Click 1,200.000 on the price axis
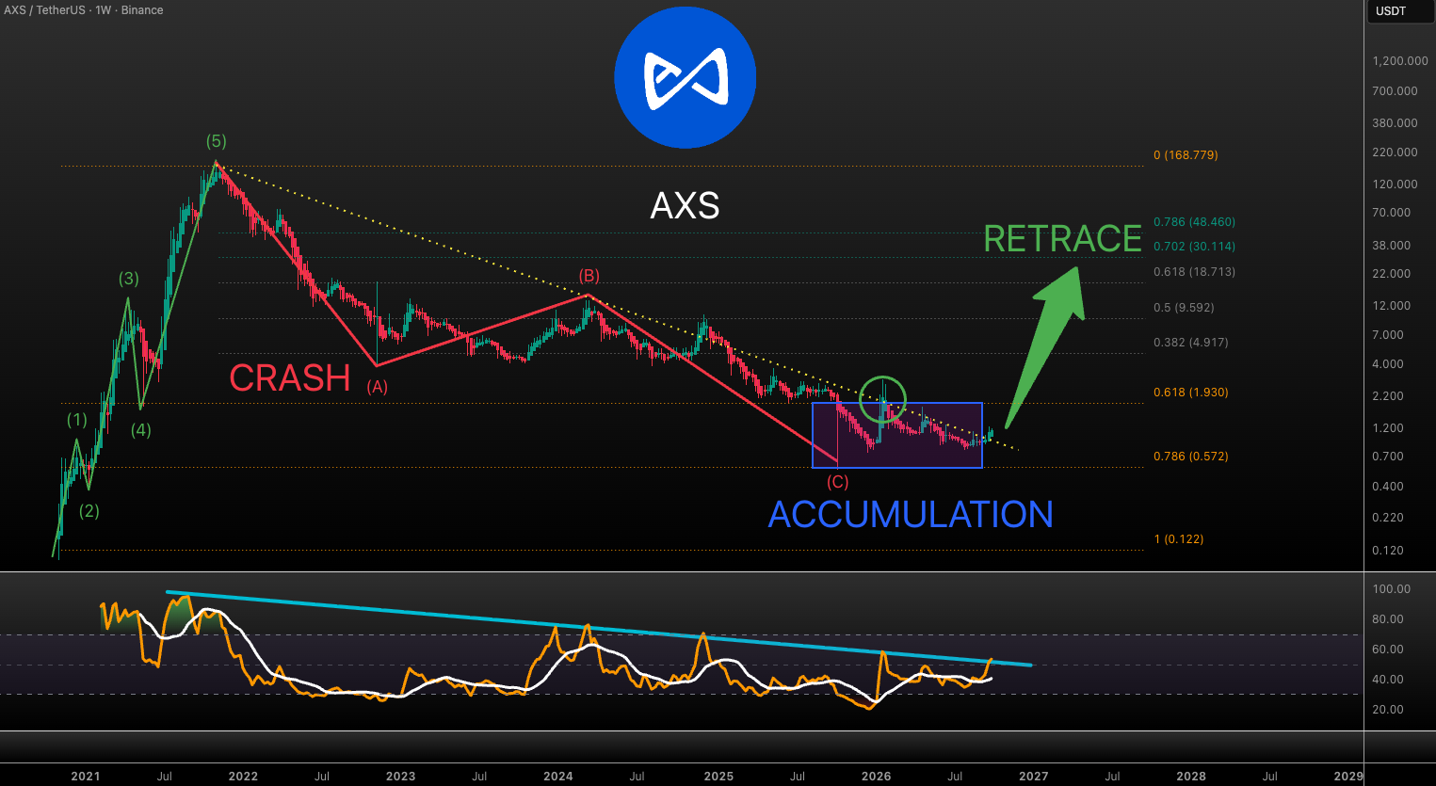This screenshot has height=786, width=1436. tap(1400, 61)
